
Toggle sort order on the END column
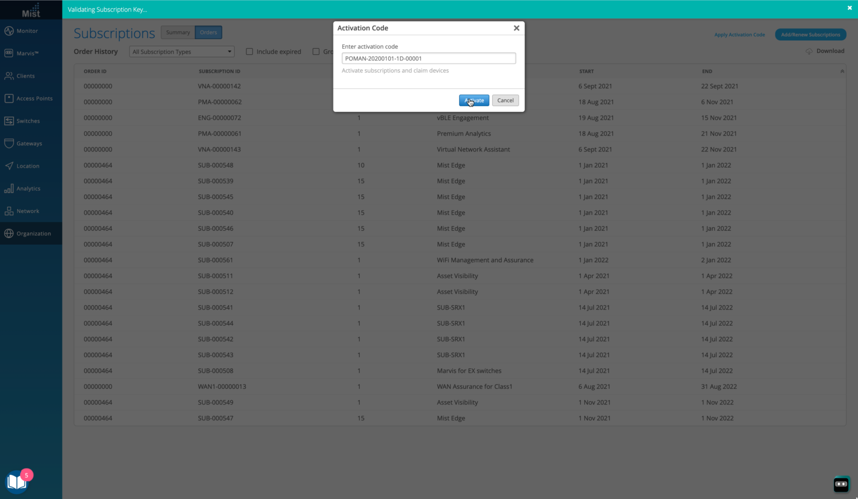(x=843, y=71)
